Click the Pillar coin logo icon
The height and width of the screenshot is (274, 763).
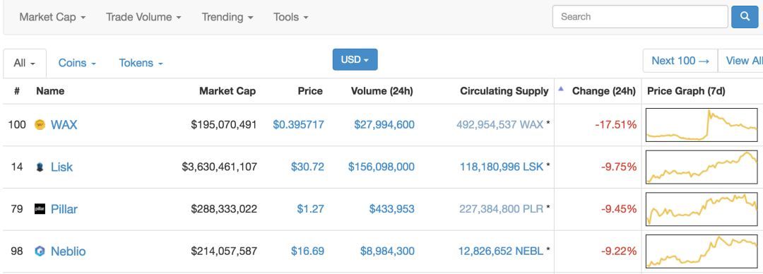pos(40,209)
